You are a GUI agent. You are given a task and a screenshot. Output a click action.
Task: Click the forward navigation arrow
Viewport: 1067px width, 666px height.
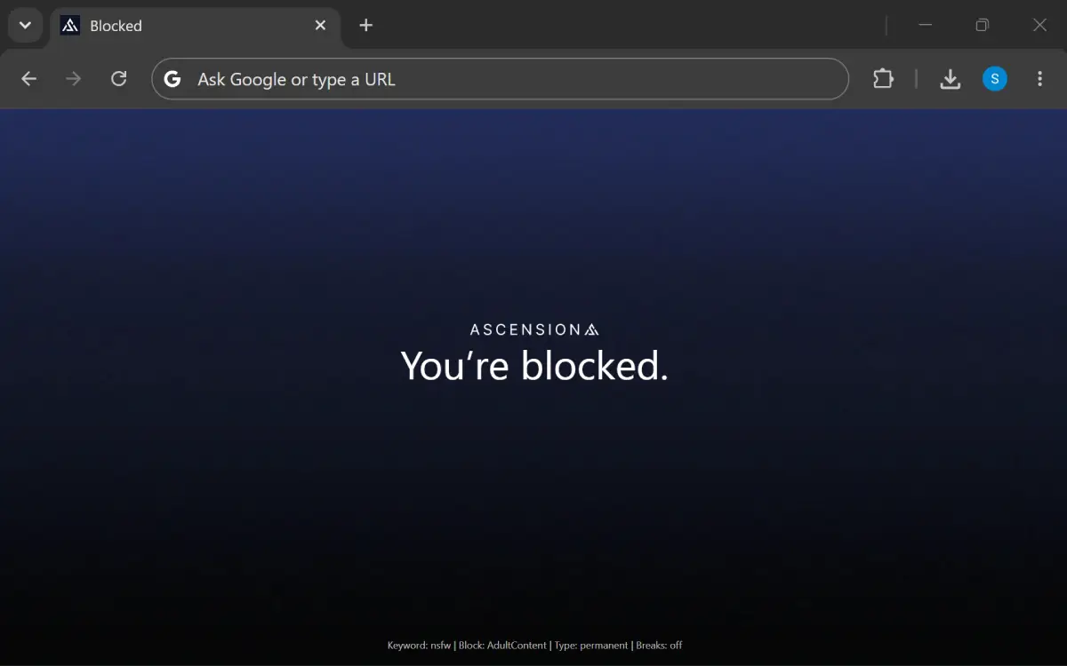pos(74,79)
